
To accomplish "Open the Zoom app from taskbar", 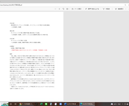I will tap(61, 104).
